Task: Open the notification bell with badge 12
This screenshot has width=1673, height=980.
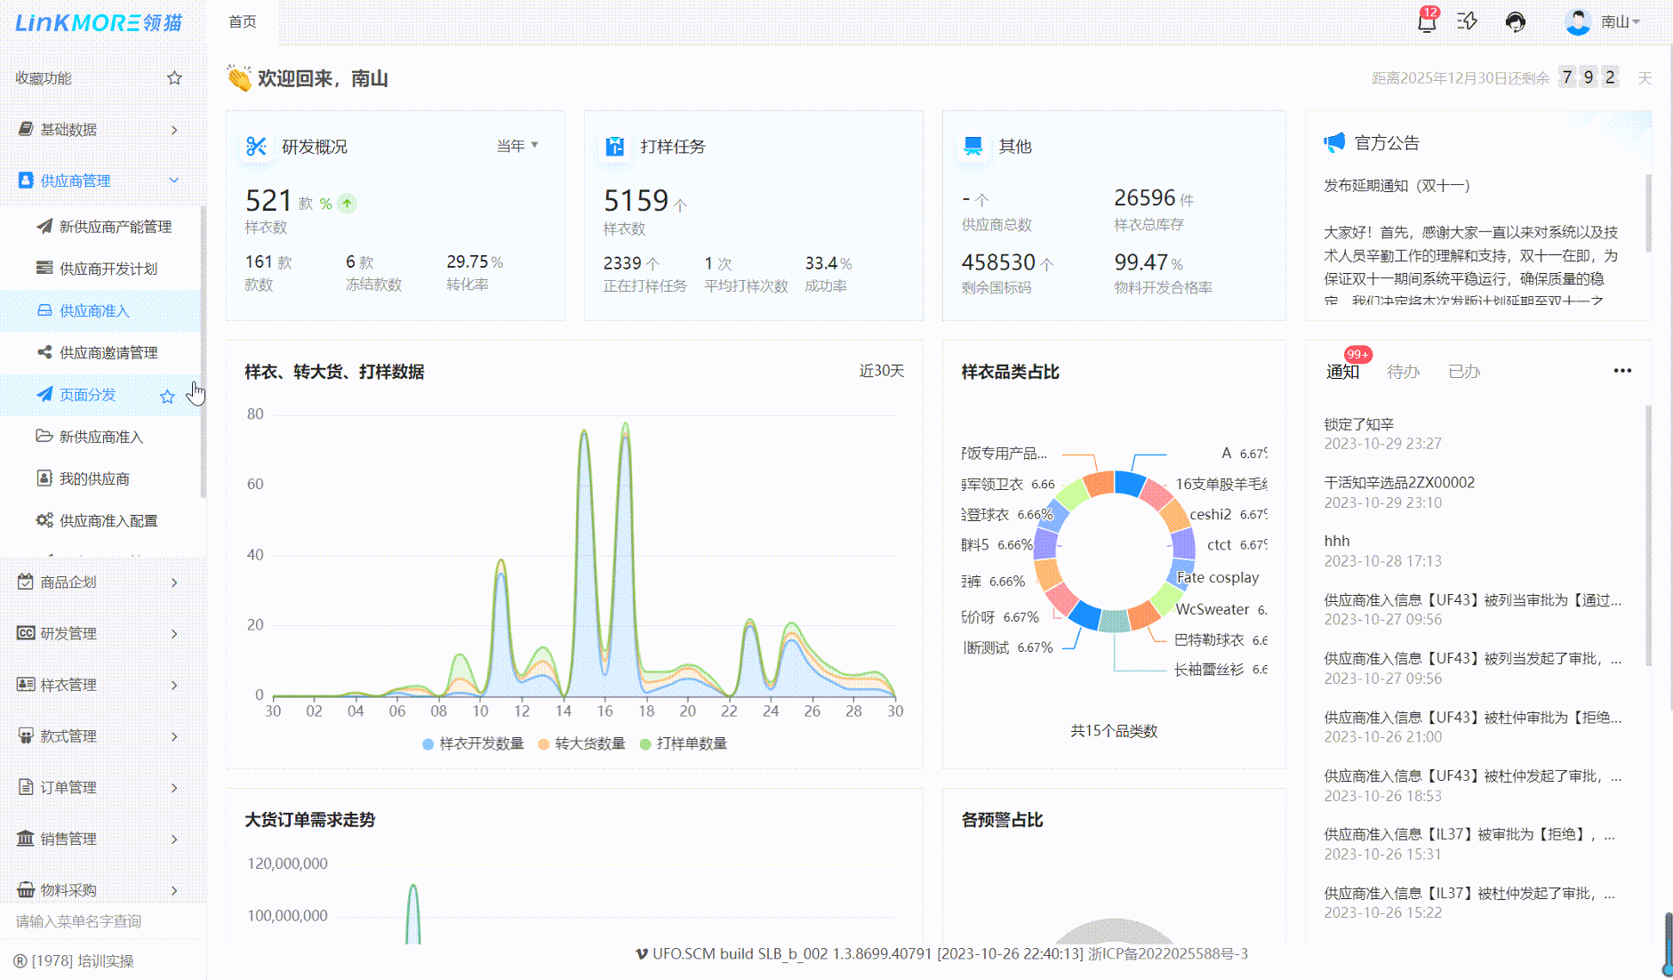Action: (1426, 22)
